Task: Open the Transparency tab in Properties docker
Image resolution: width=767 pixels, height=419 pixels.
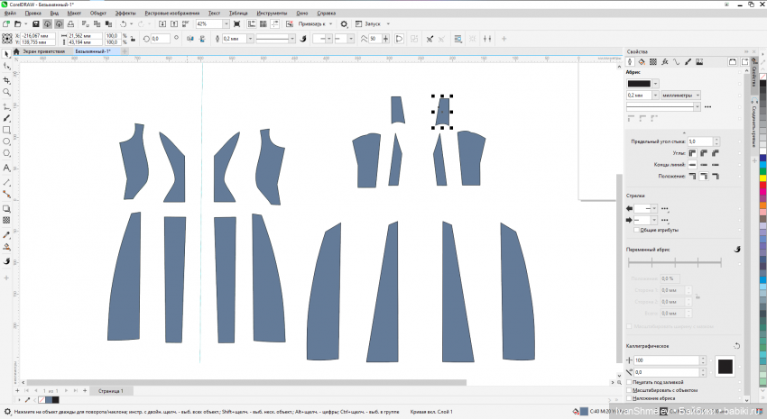Action: 653,62
